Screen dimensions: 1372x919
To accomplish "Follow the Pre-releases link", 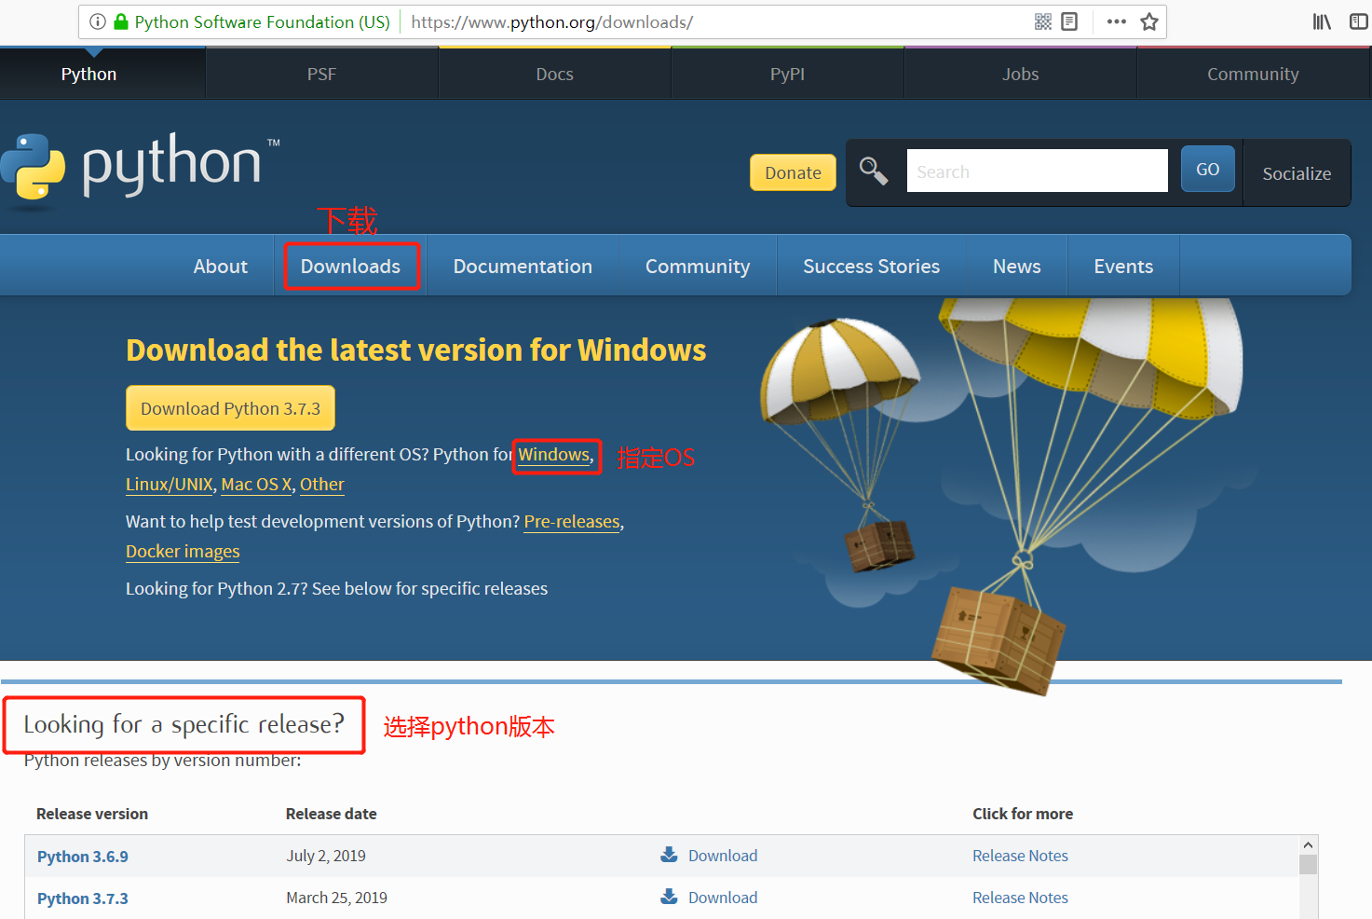I will 572,522.
